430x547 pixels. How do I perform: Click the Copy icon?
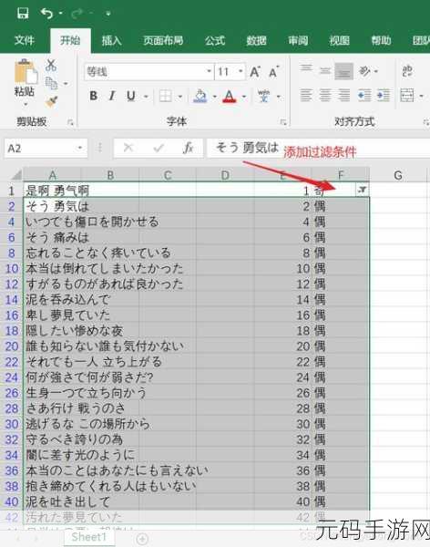pyautogui.click(x=52, y=83)
